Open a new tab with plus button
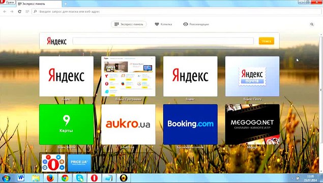 [x=65, y=4]
